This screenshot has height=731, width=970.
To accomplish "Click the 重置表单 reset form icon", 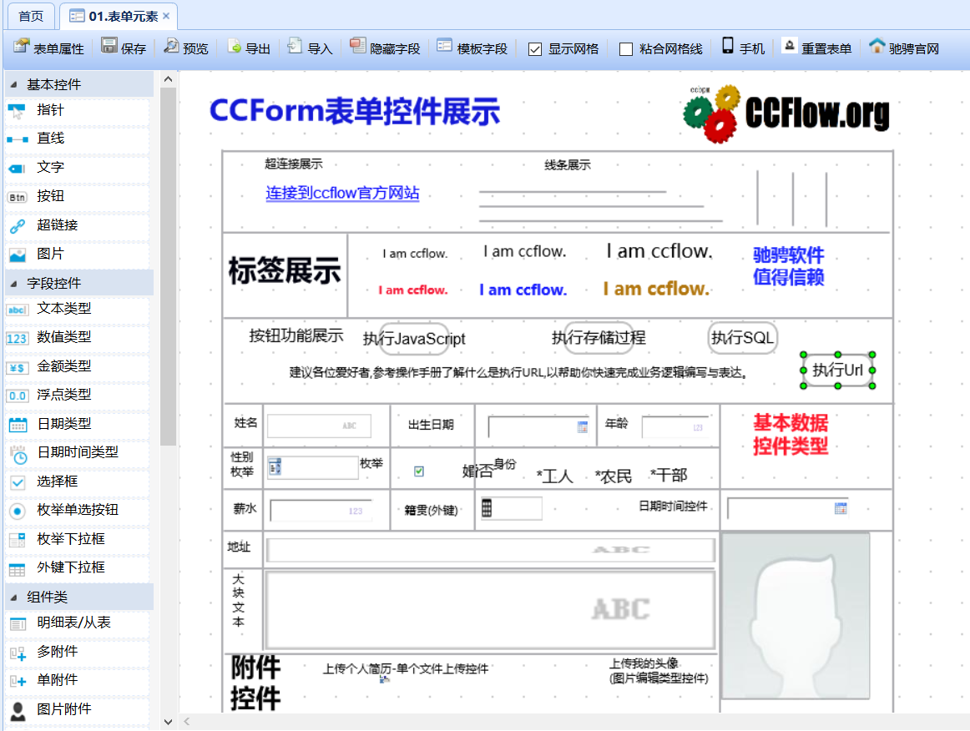I will click(x=790, y=47).
